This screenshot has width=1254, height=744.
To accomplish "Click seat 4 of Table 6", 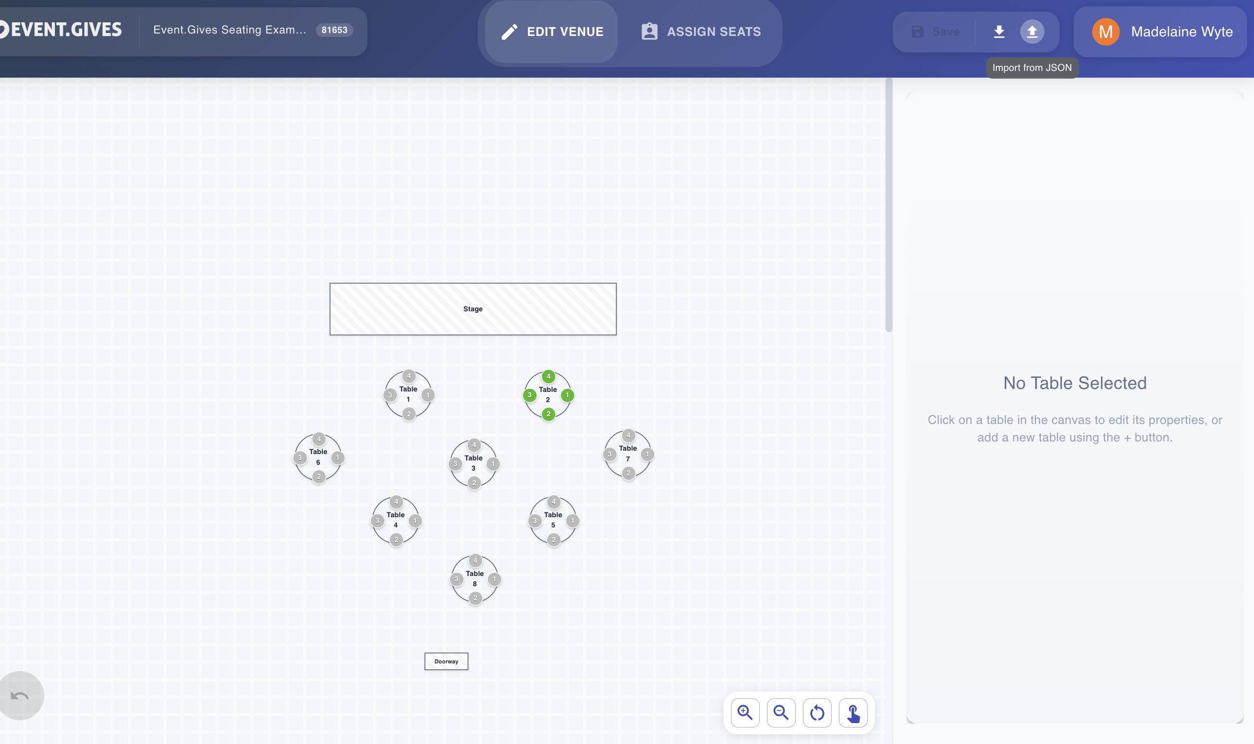I will pos(318,439).
